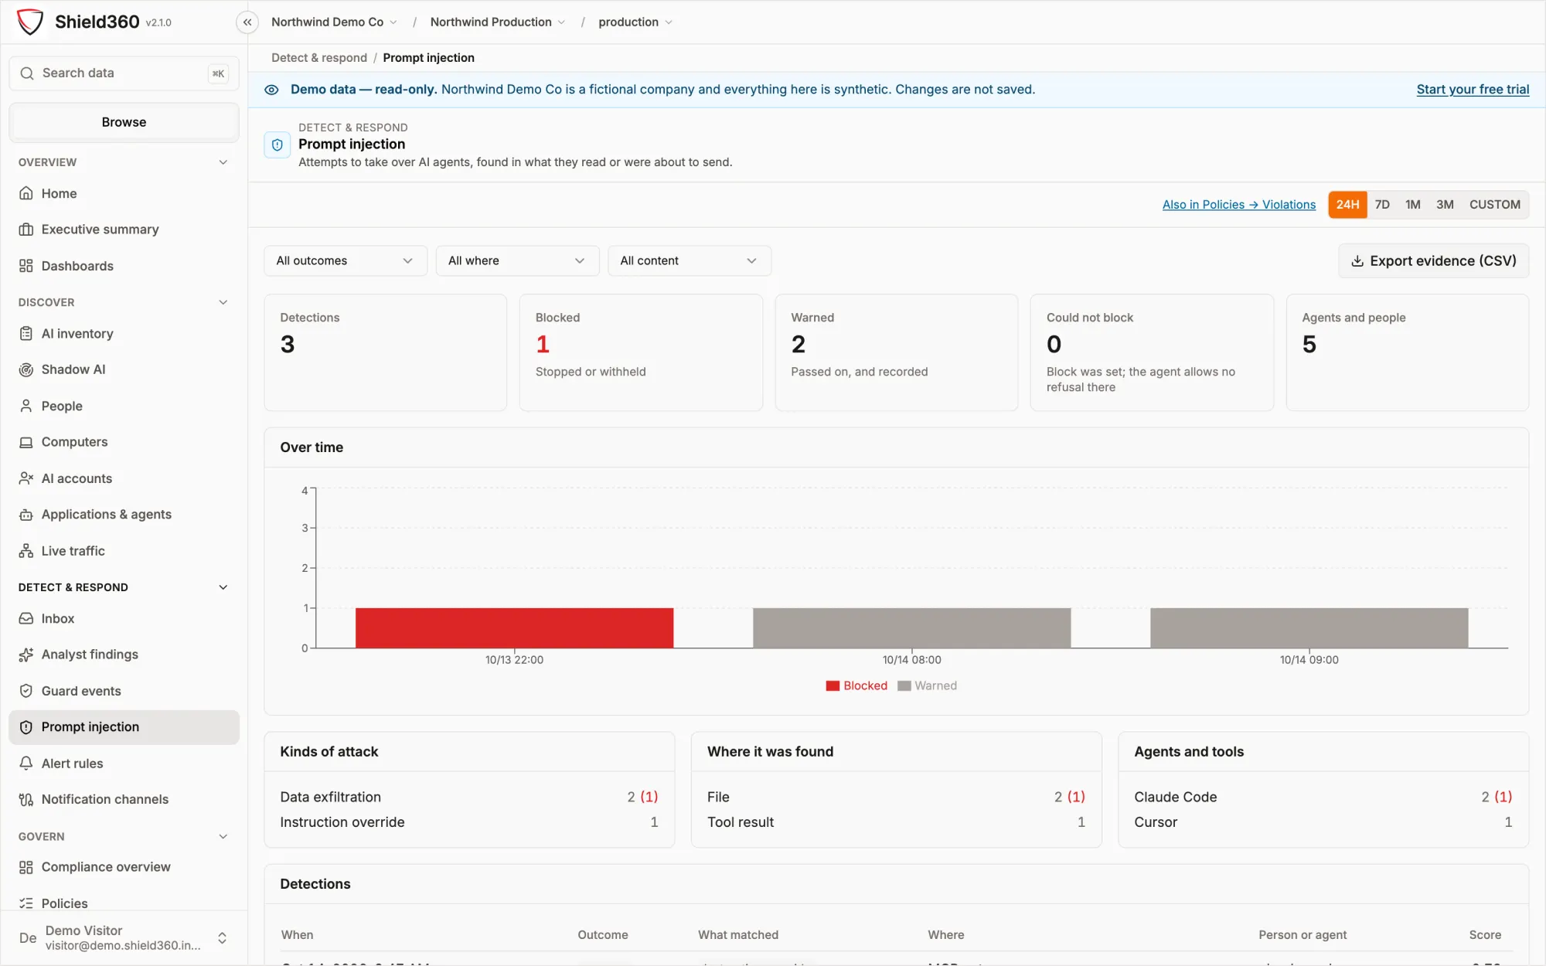Open AI inventory
The image size is (1546, 966).
pos(124,334)
